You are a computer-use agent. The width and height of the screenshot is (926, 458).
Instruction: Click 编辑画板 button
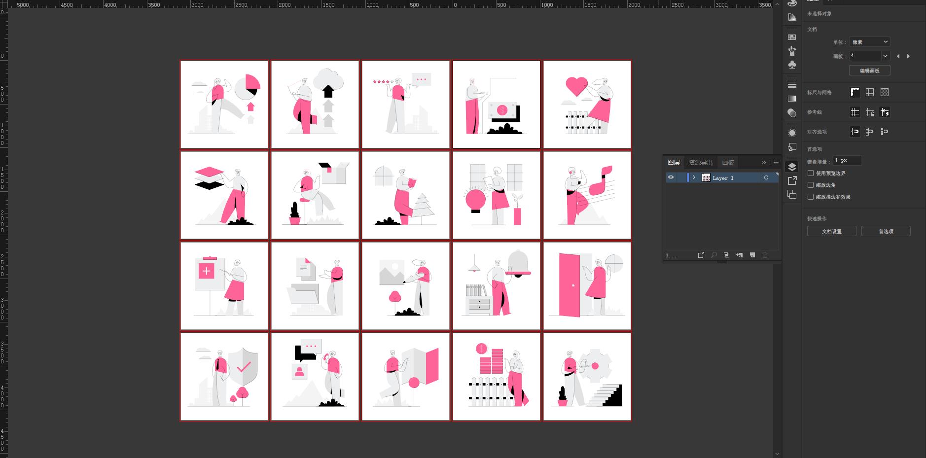(869, 70)
